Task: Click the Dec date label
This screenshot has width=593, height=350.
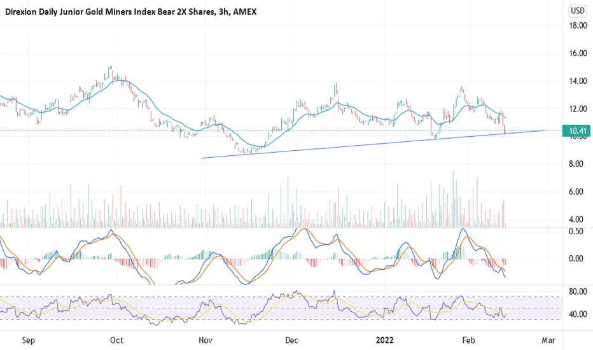Action: point(291,340)
